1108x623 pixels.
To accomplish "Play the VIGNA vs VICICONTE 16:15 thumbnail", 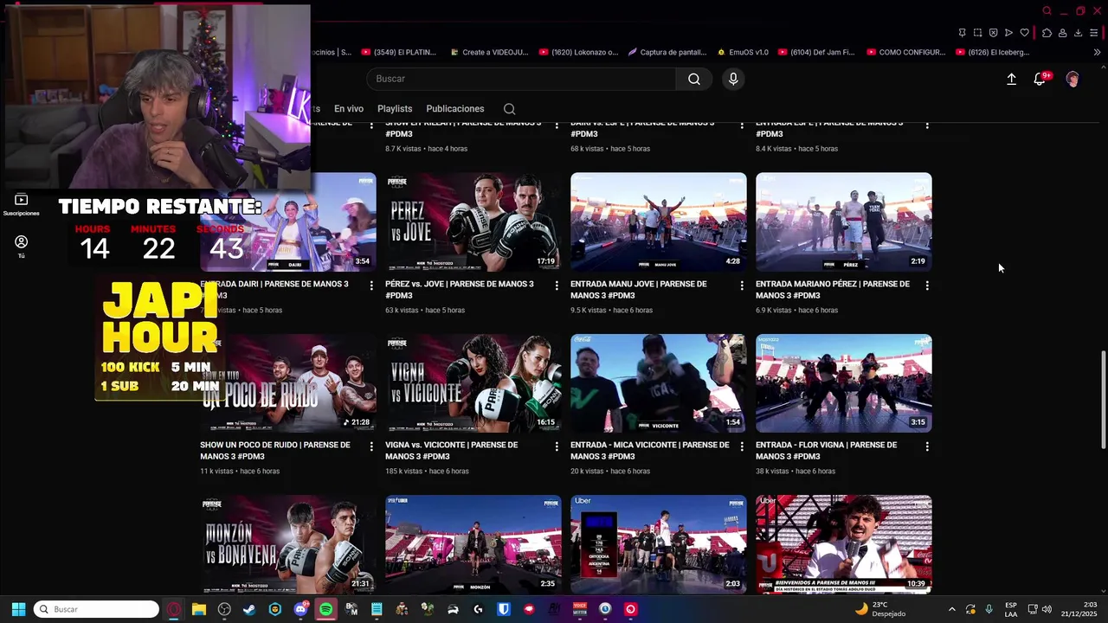I will pyautogui.click(x=473, y=383).
